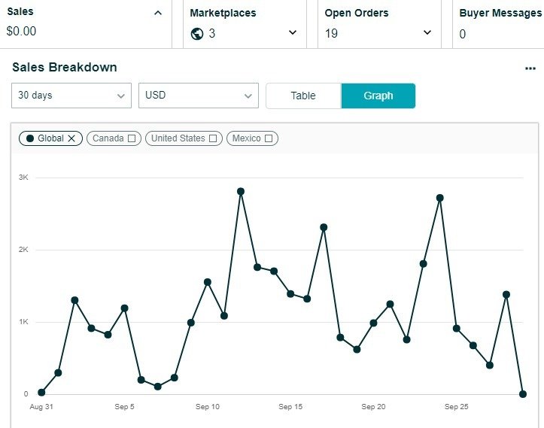This screenshot has width=544, height=428.
Task: Click the highest peak data point near 3K
Action: [x=241, y=192]
